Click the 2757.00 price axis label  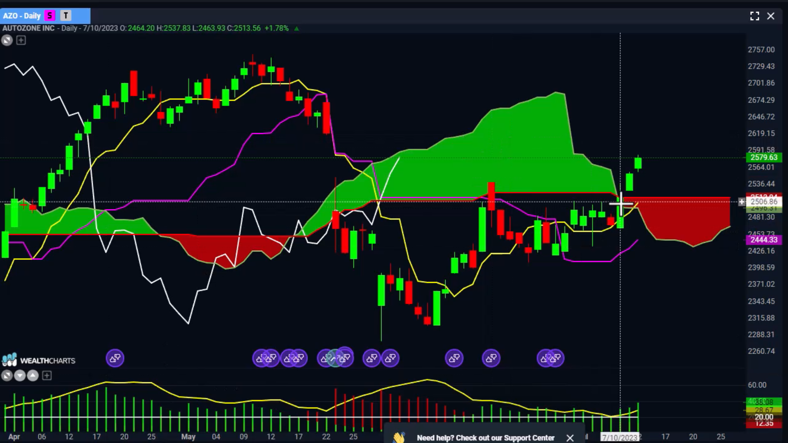(x=761, y=49)
